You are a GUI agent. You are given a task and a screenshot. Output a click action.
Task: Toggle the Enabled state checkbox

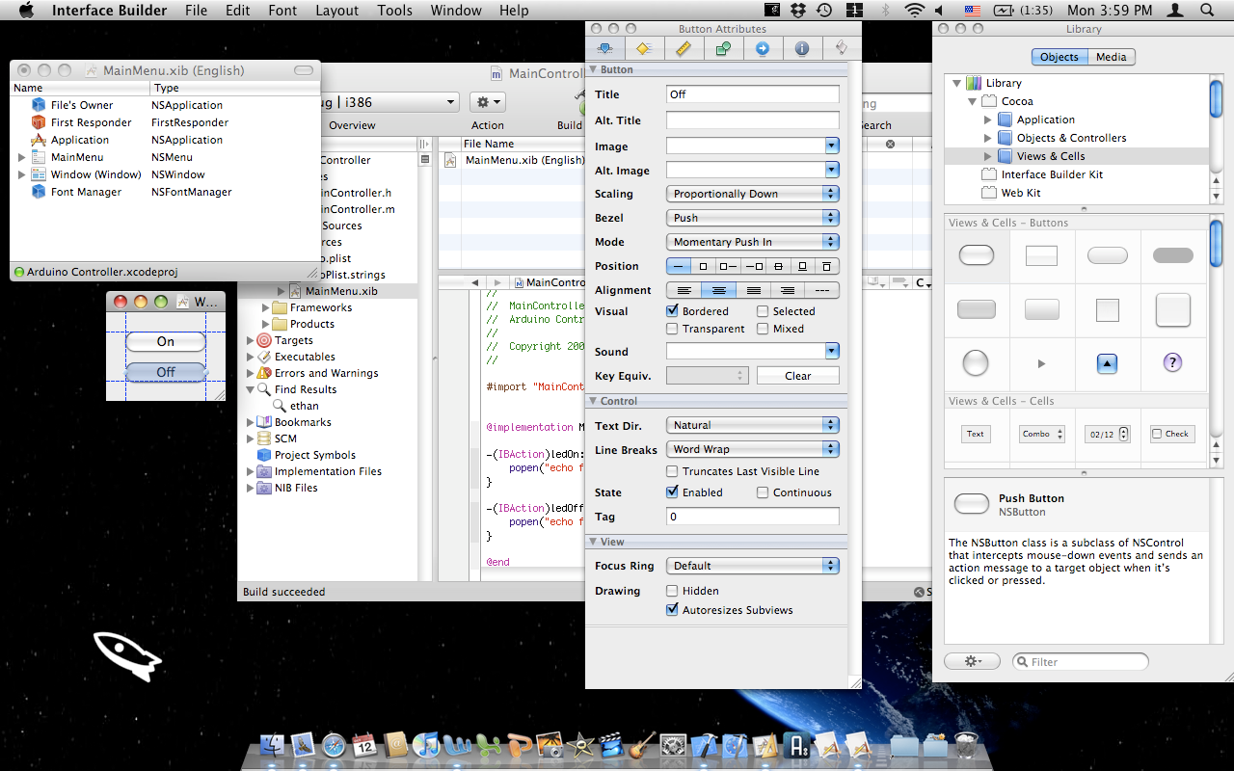pos(673,492)
